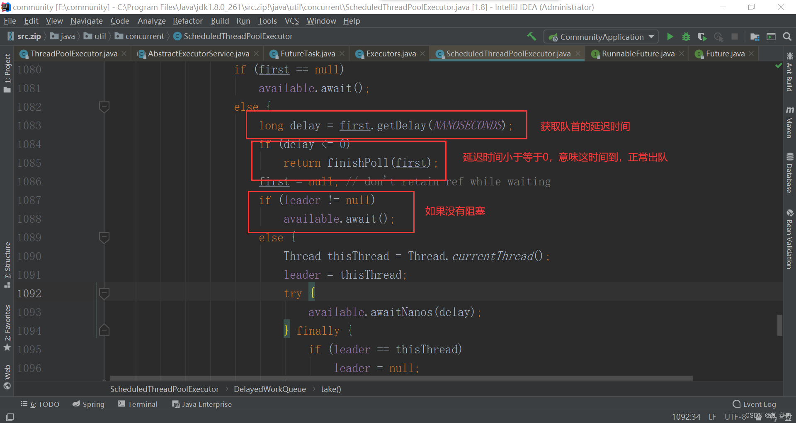Open the Help menu

pyautogui.click(x=352, y=21)
